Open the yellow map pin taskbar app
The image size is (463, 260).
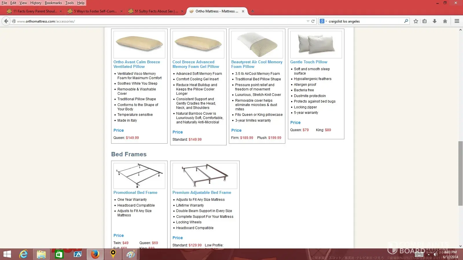click(113, 254)
